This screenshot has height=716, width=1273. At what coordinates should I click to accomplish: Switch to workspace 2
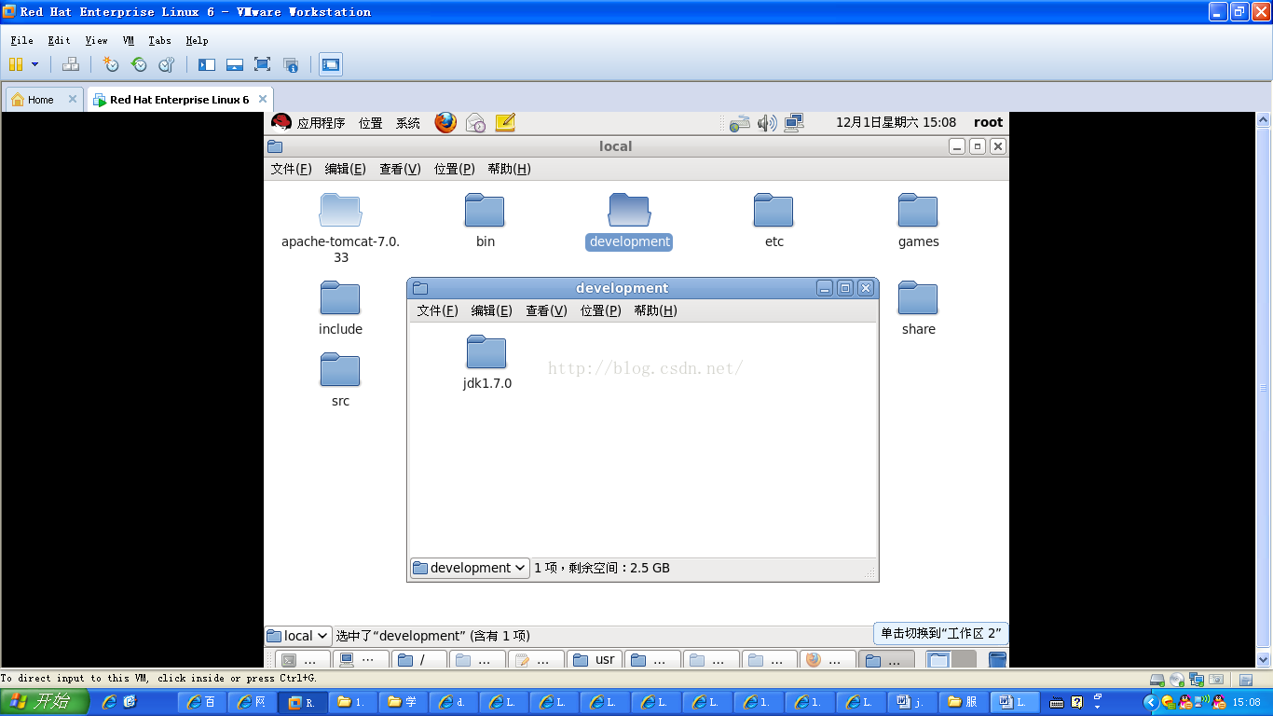point(964,659)
